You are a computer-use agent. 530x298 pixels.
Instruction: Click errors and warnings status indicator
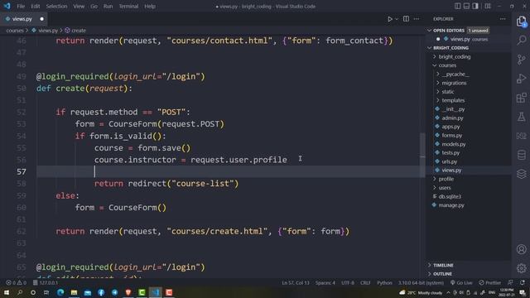pos(16,282)
